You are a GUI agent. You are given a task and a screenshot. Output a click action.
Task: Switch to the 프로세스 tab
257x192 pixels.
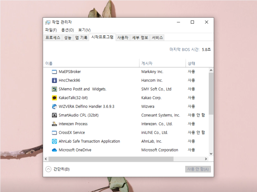pos(53,38)
